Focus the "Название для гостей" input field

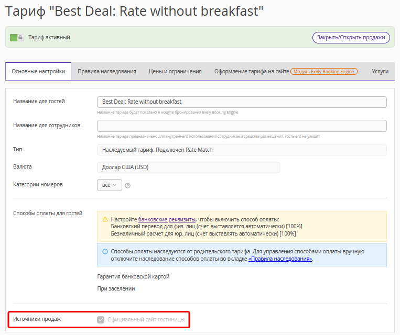coord(242,102)
